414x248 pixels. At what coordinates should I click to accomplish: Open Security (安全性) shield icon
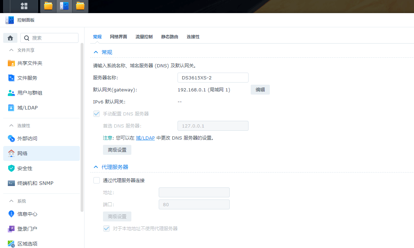(x=11, y=168)
